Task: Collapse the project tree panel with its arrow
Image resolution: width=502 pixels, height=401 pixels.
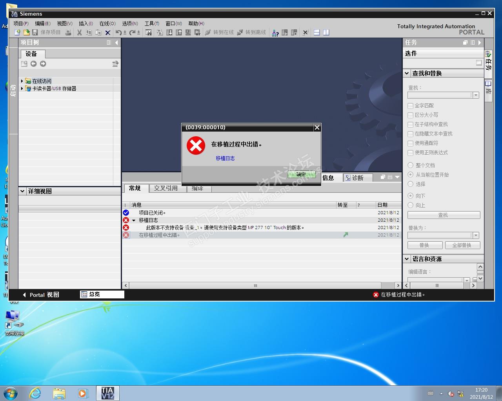Action: pyautogui.click(x=116, y=43)
